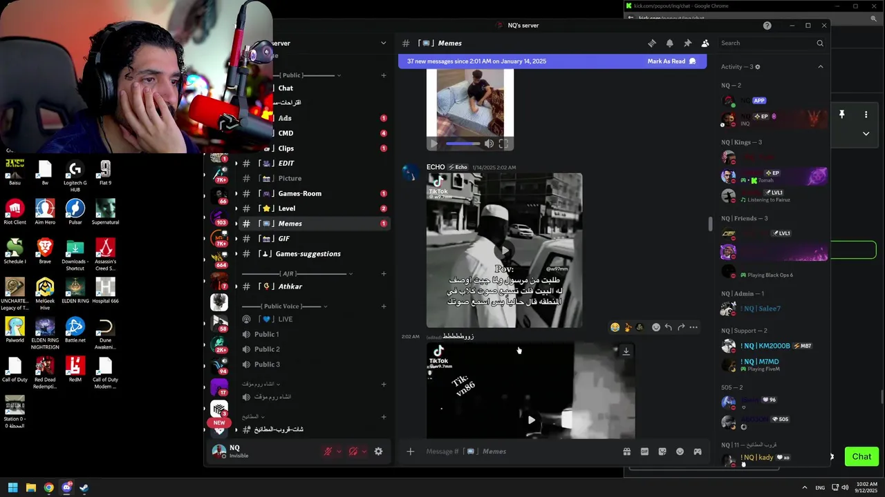Open the Threads icon in channel header
The image size is (885, 497).
(651, 43)
